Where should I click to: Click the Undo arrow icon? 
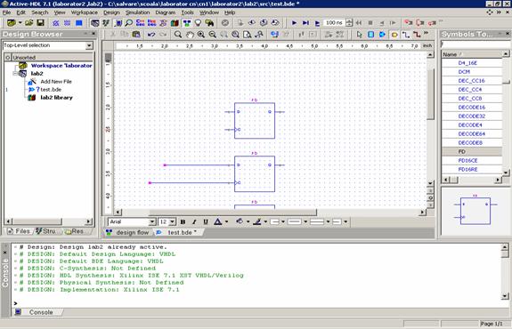click(151, 35)
